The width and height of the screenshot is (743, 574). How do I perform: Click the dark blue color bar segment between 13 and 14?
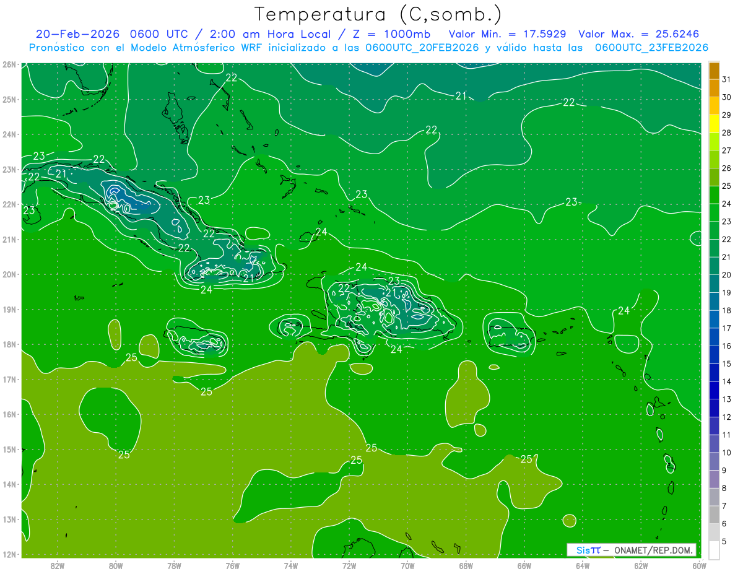[714, 390]
